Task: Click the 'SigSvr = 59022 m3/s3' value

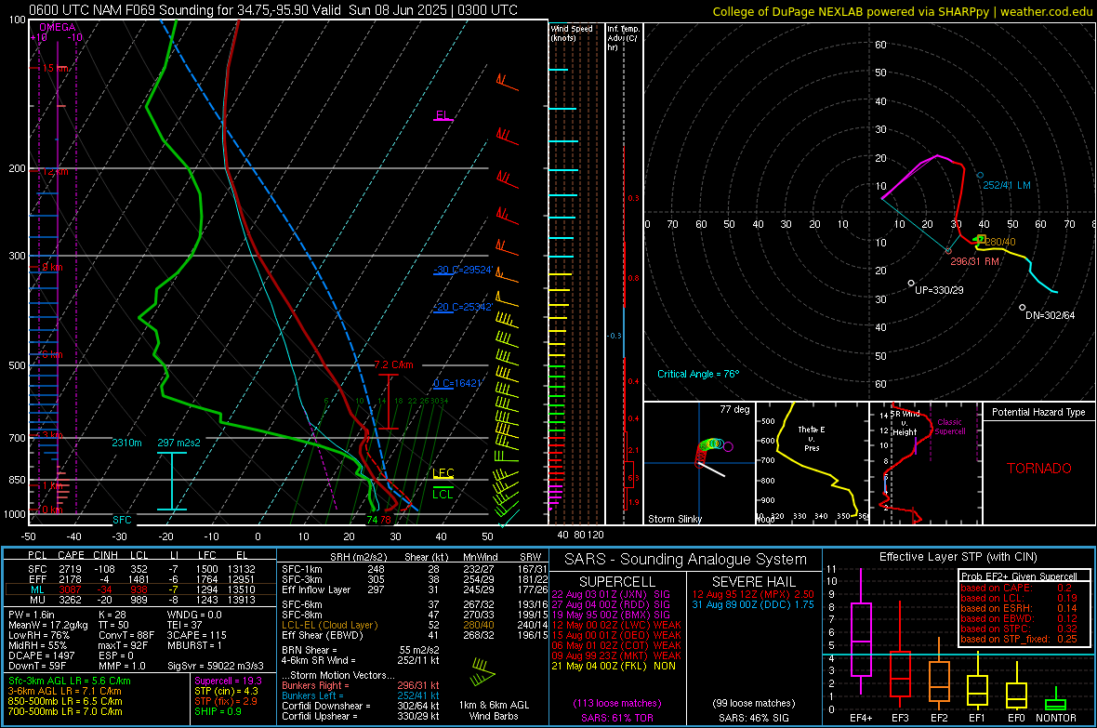Action: [216, 666]
